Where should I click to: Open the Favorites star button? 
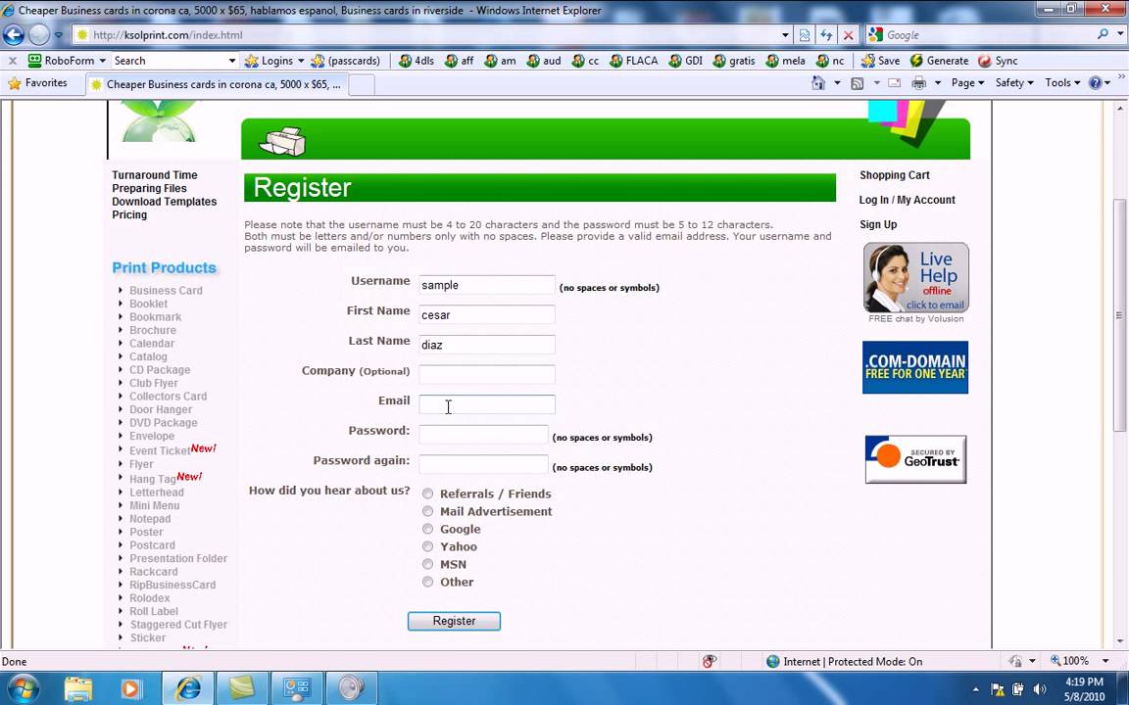pos(37,82)
